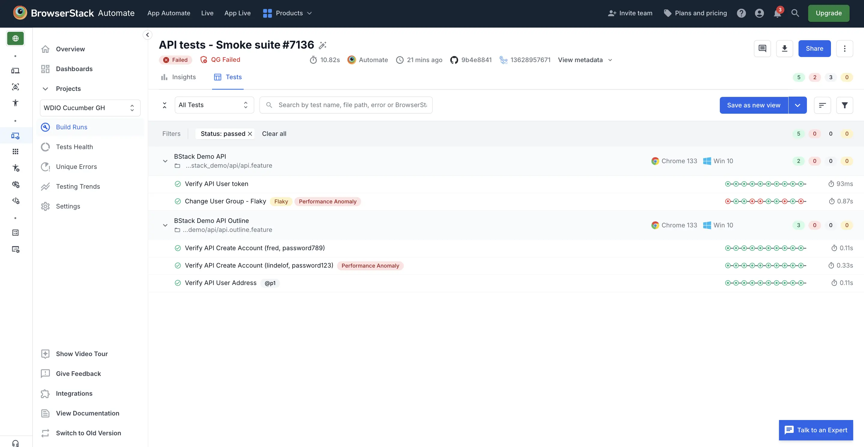Open the search icon in top navigation
The image size is (864, 447).
coord(795,13)
